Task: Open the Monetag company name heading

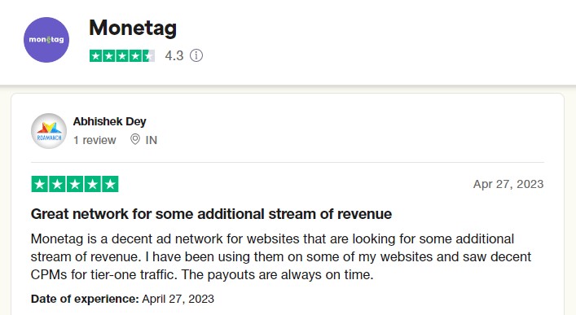Action: coord(133,28)
